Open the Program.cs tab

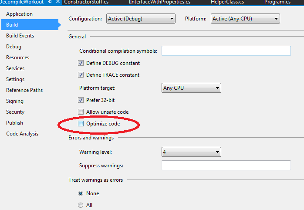(277, 2)
